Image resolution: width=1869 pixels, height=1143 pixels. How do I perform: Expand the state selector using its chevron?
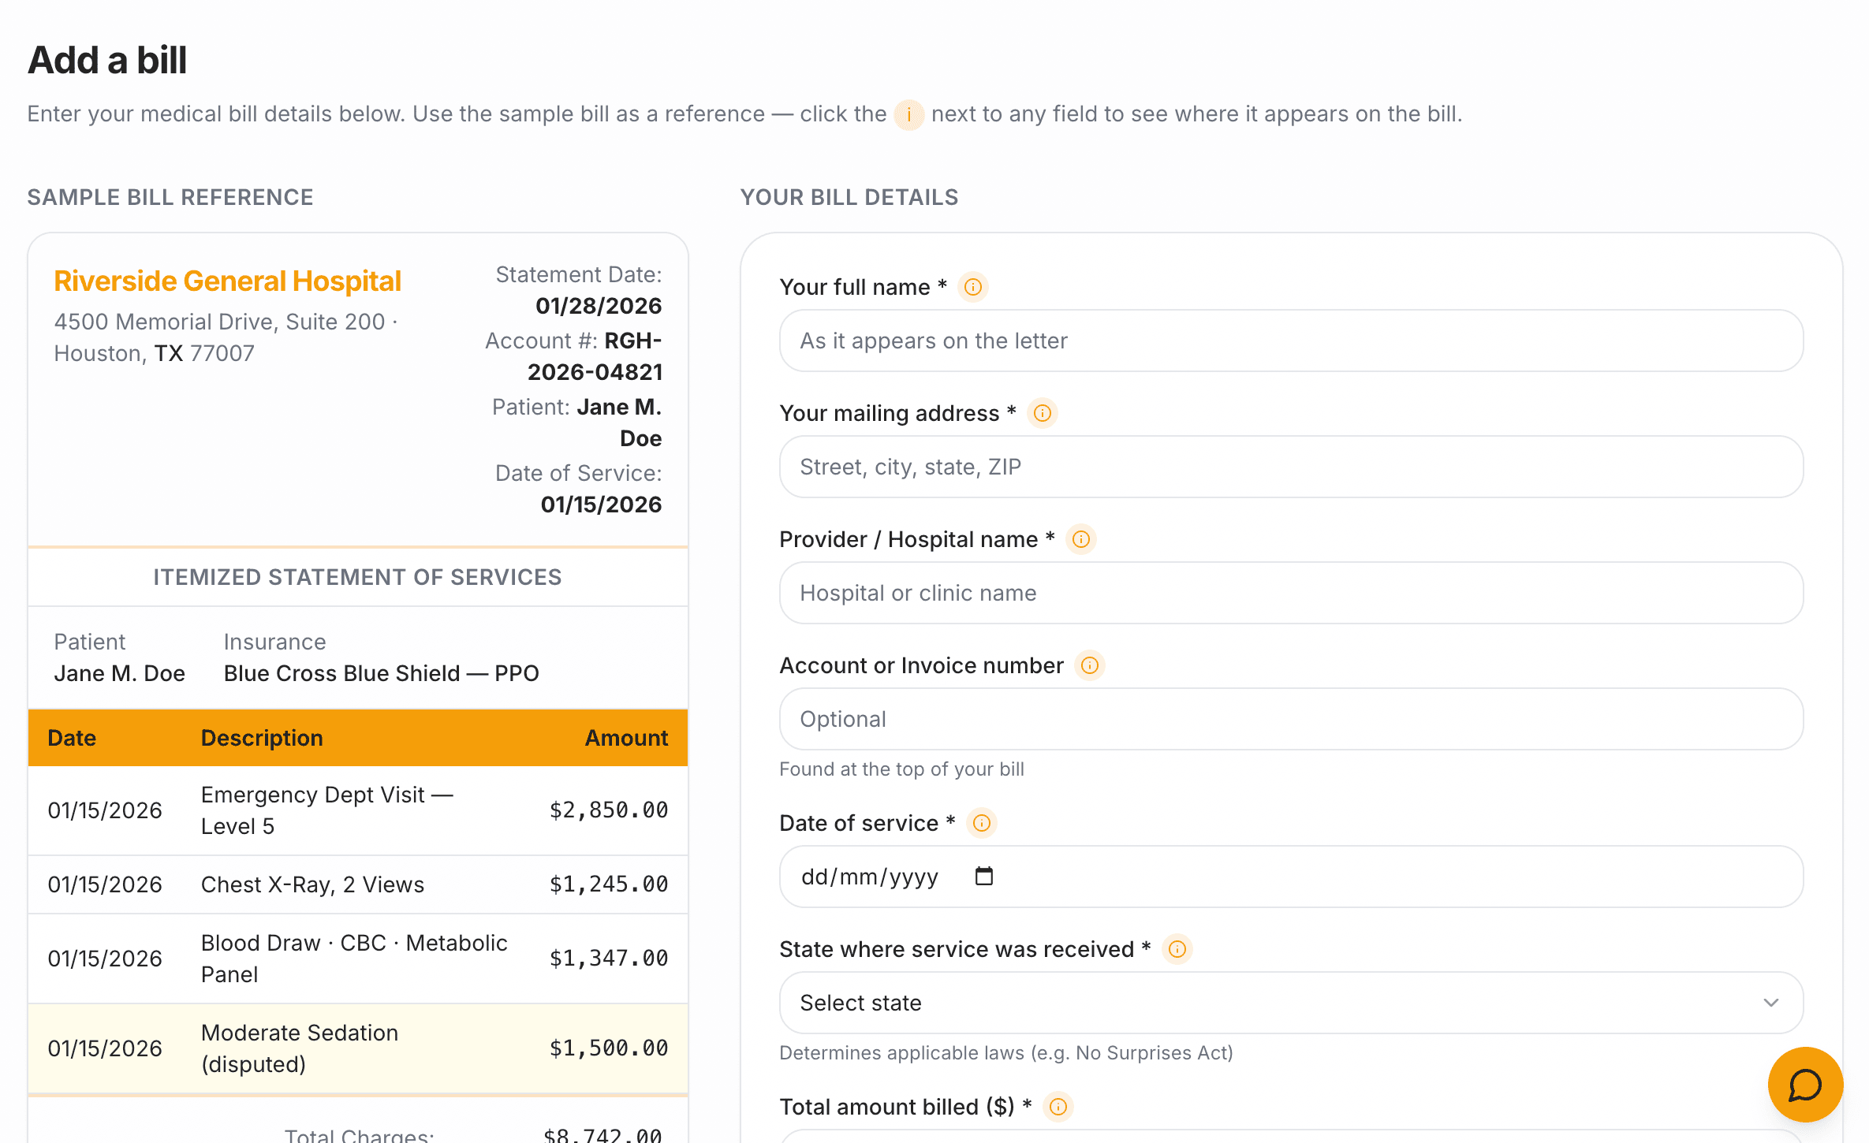(x=1771, y=1002)
